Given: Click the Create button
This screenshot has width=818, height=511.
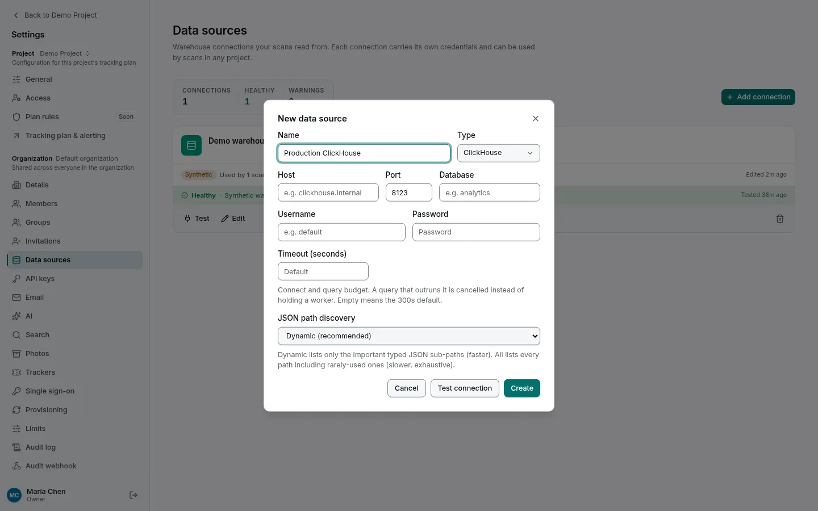Looking at the screenshot, I should [x=522, y=388].
